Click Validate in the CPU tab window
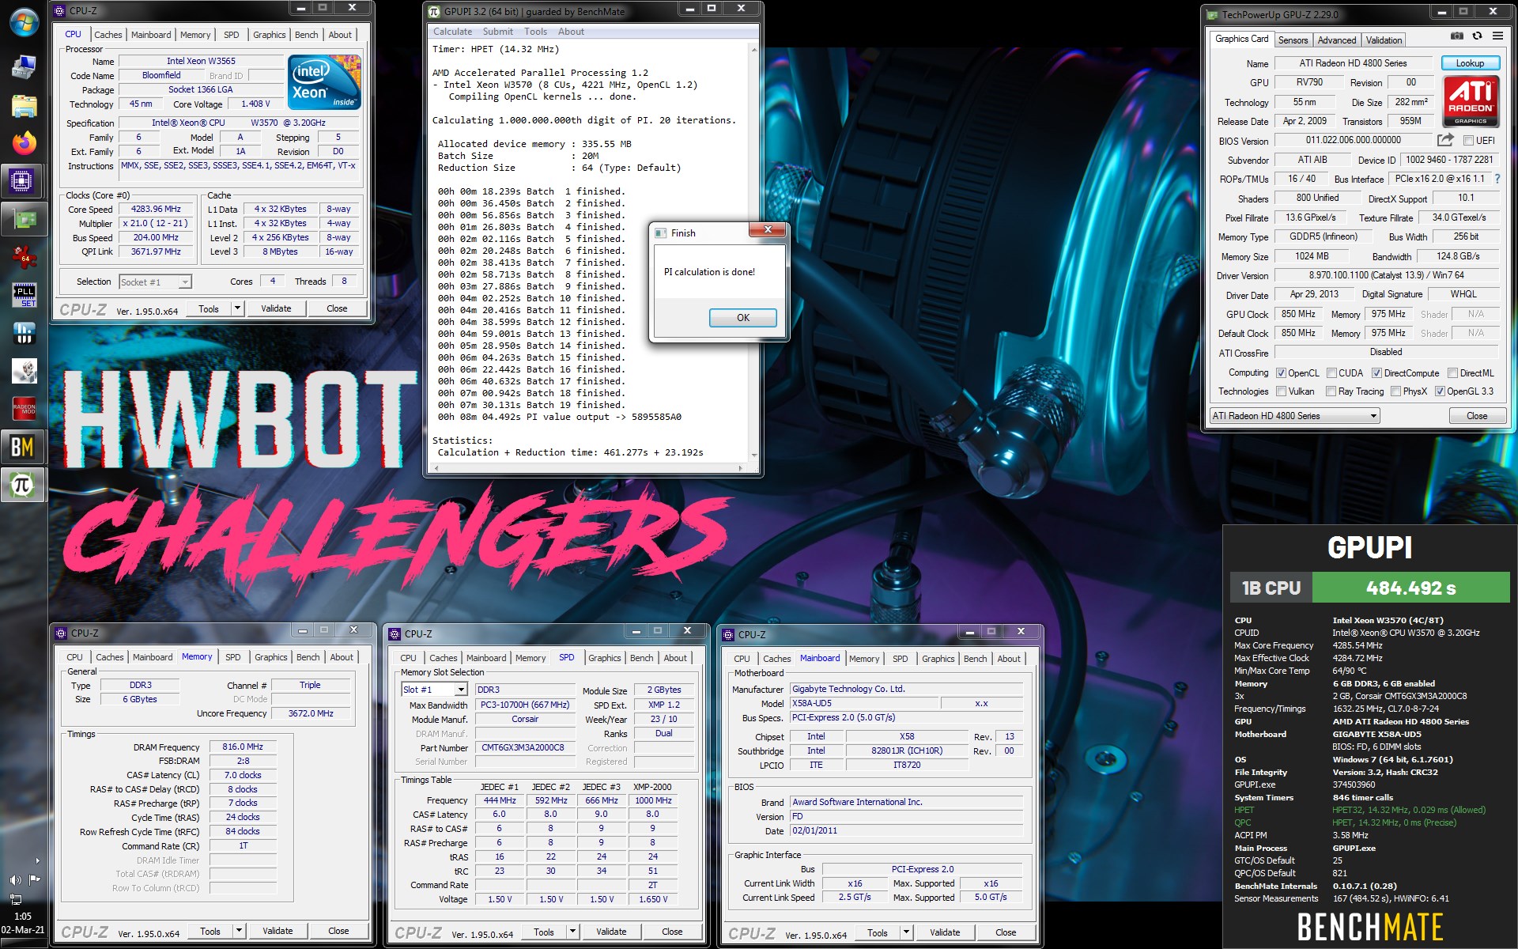The image size is (1518, 949). 276,308
